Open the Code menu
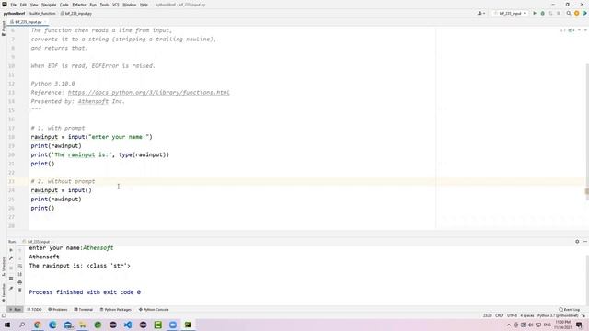This screenshot has width=589, height=331. (x=64, y=5)
